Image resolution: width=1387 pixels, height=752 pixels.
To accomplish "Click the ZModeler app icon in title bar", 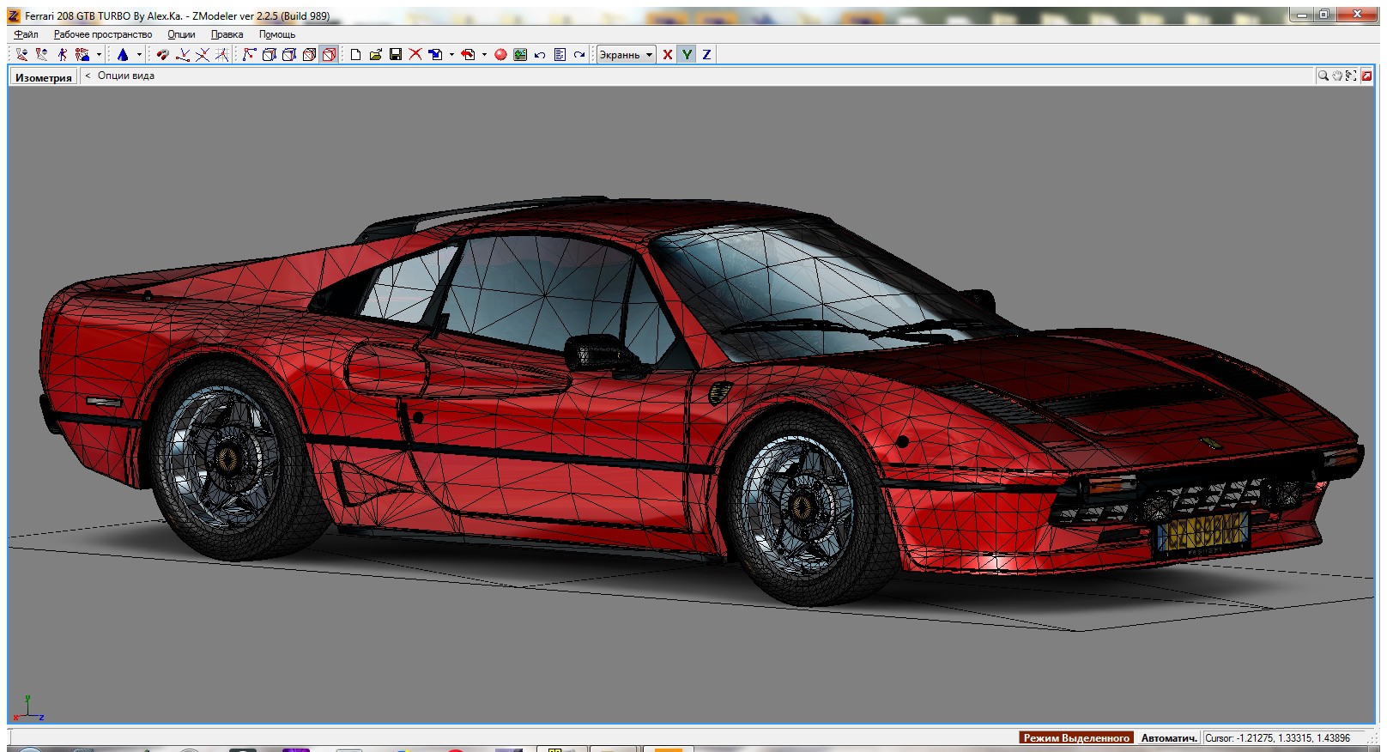I will pyautogui.click(x=14, y=15).
